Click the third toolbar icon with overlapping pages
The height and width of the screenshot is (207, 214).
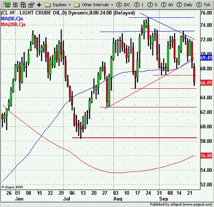point(23,5)
